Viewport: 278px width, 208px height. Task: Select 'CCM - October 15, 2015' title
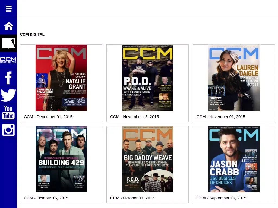coord(46,198)
